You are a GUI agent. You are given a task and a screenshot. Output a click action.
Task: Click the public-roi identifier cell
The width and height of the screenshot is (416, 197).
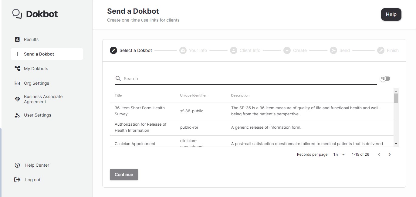pos(189,127)
